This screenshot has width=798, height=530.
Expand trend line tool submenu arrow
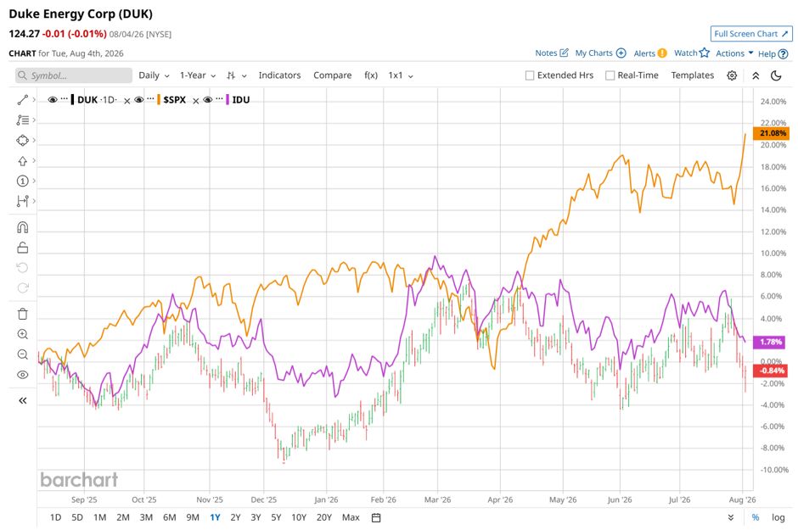(34, 99)
